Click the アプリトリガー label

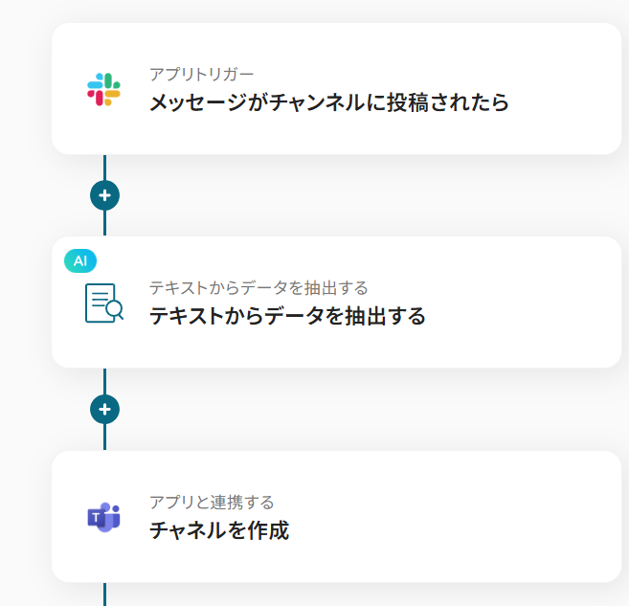pos(201,75)
